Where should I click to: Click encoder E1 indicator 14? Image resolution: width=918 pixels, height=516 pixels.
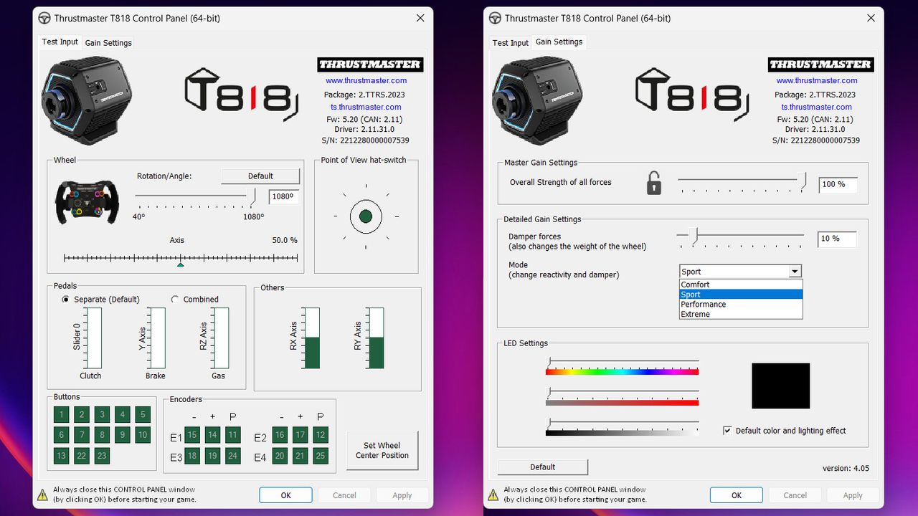pyautogui.click(x=212, y=434)
